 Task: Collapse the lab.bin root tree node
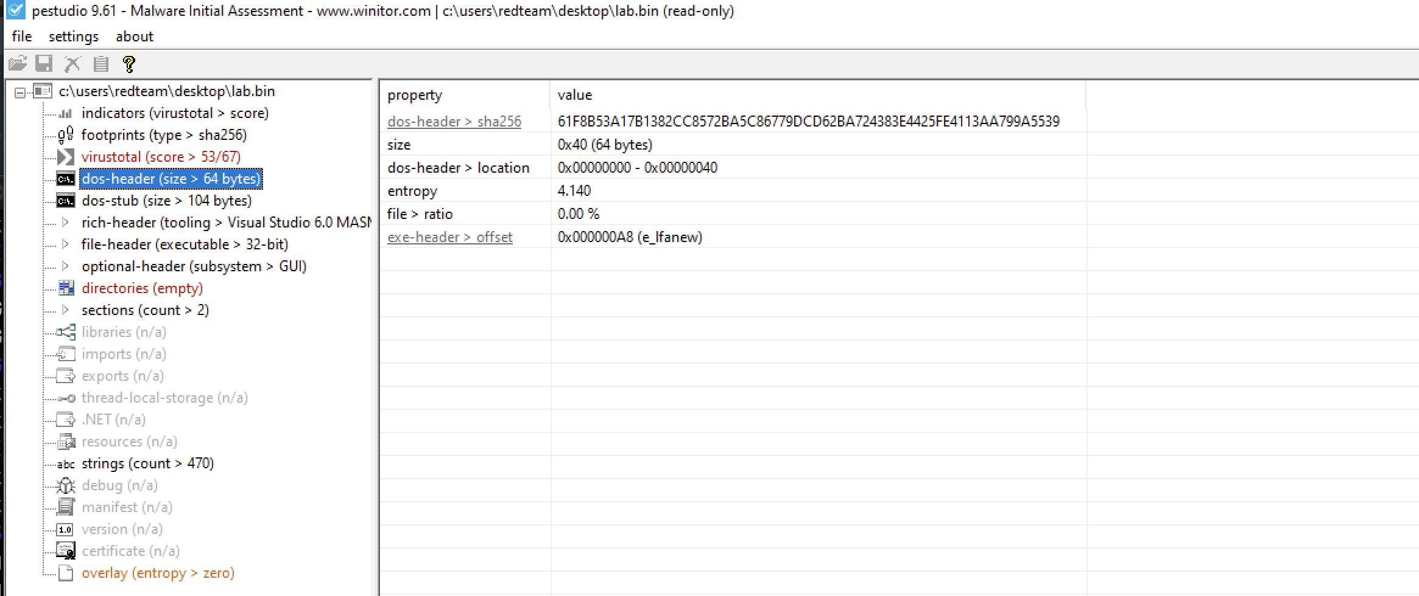tap(20, 92)
